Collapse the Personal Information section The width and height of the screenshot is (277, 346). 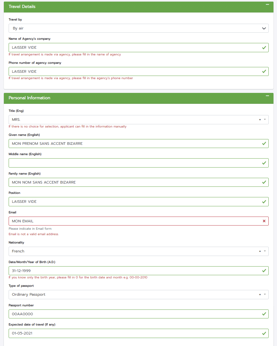coord(267,96)
